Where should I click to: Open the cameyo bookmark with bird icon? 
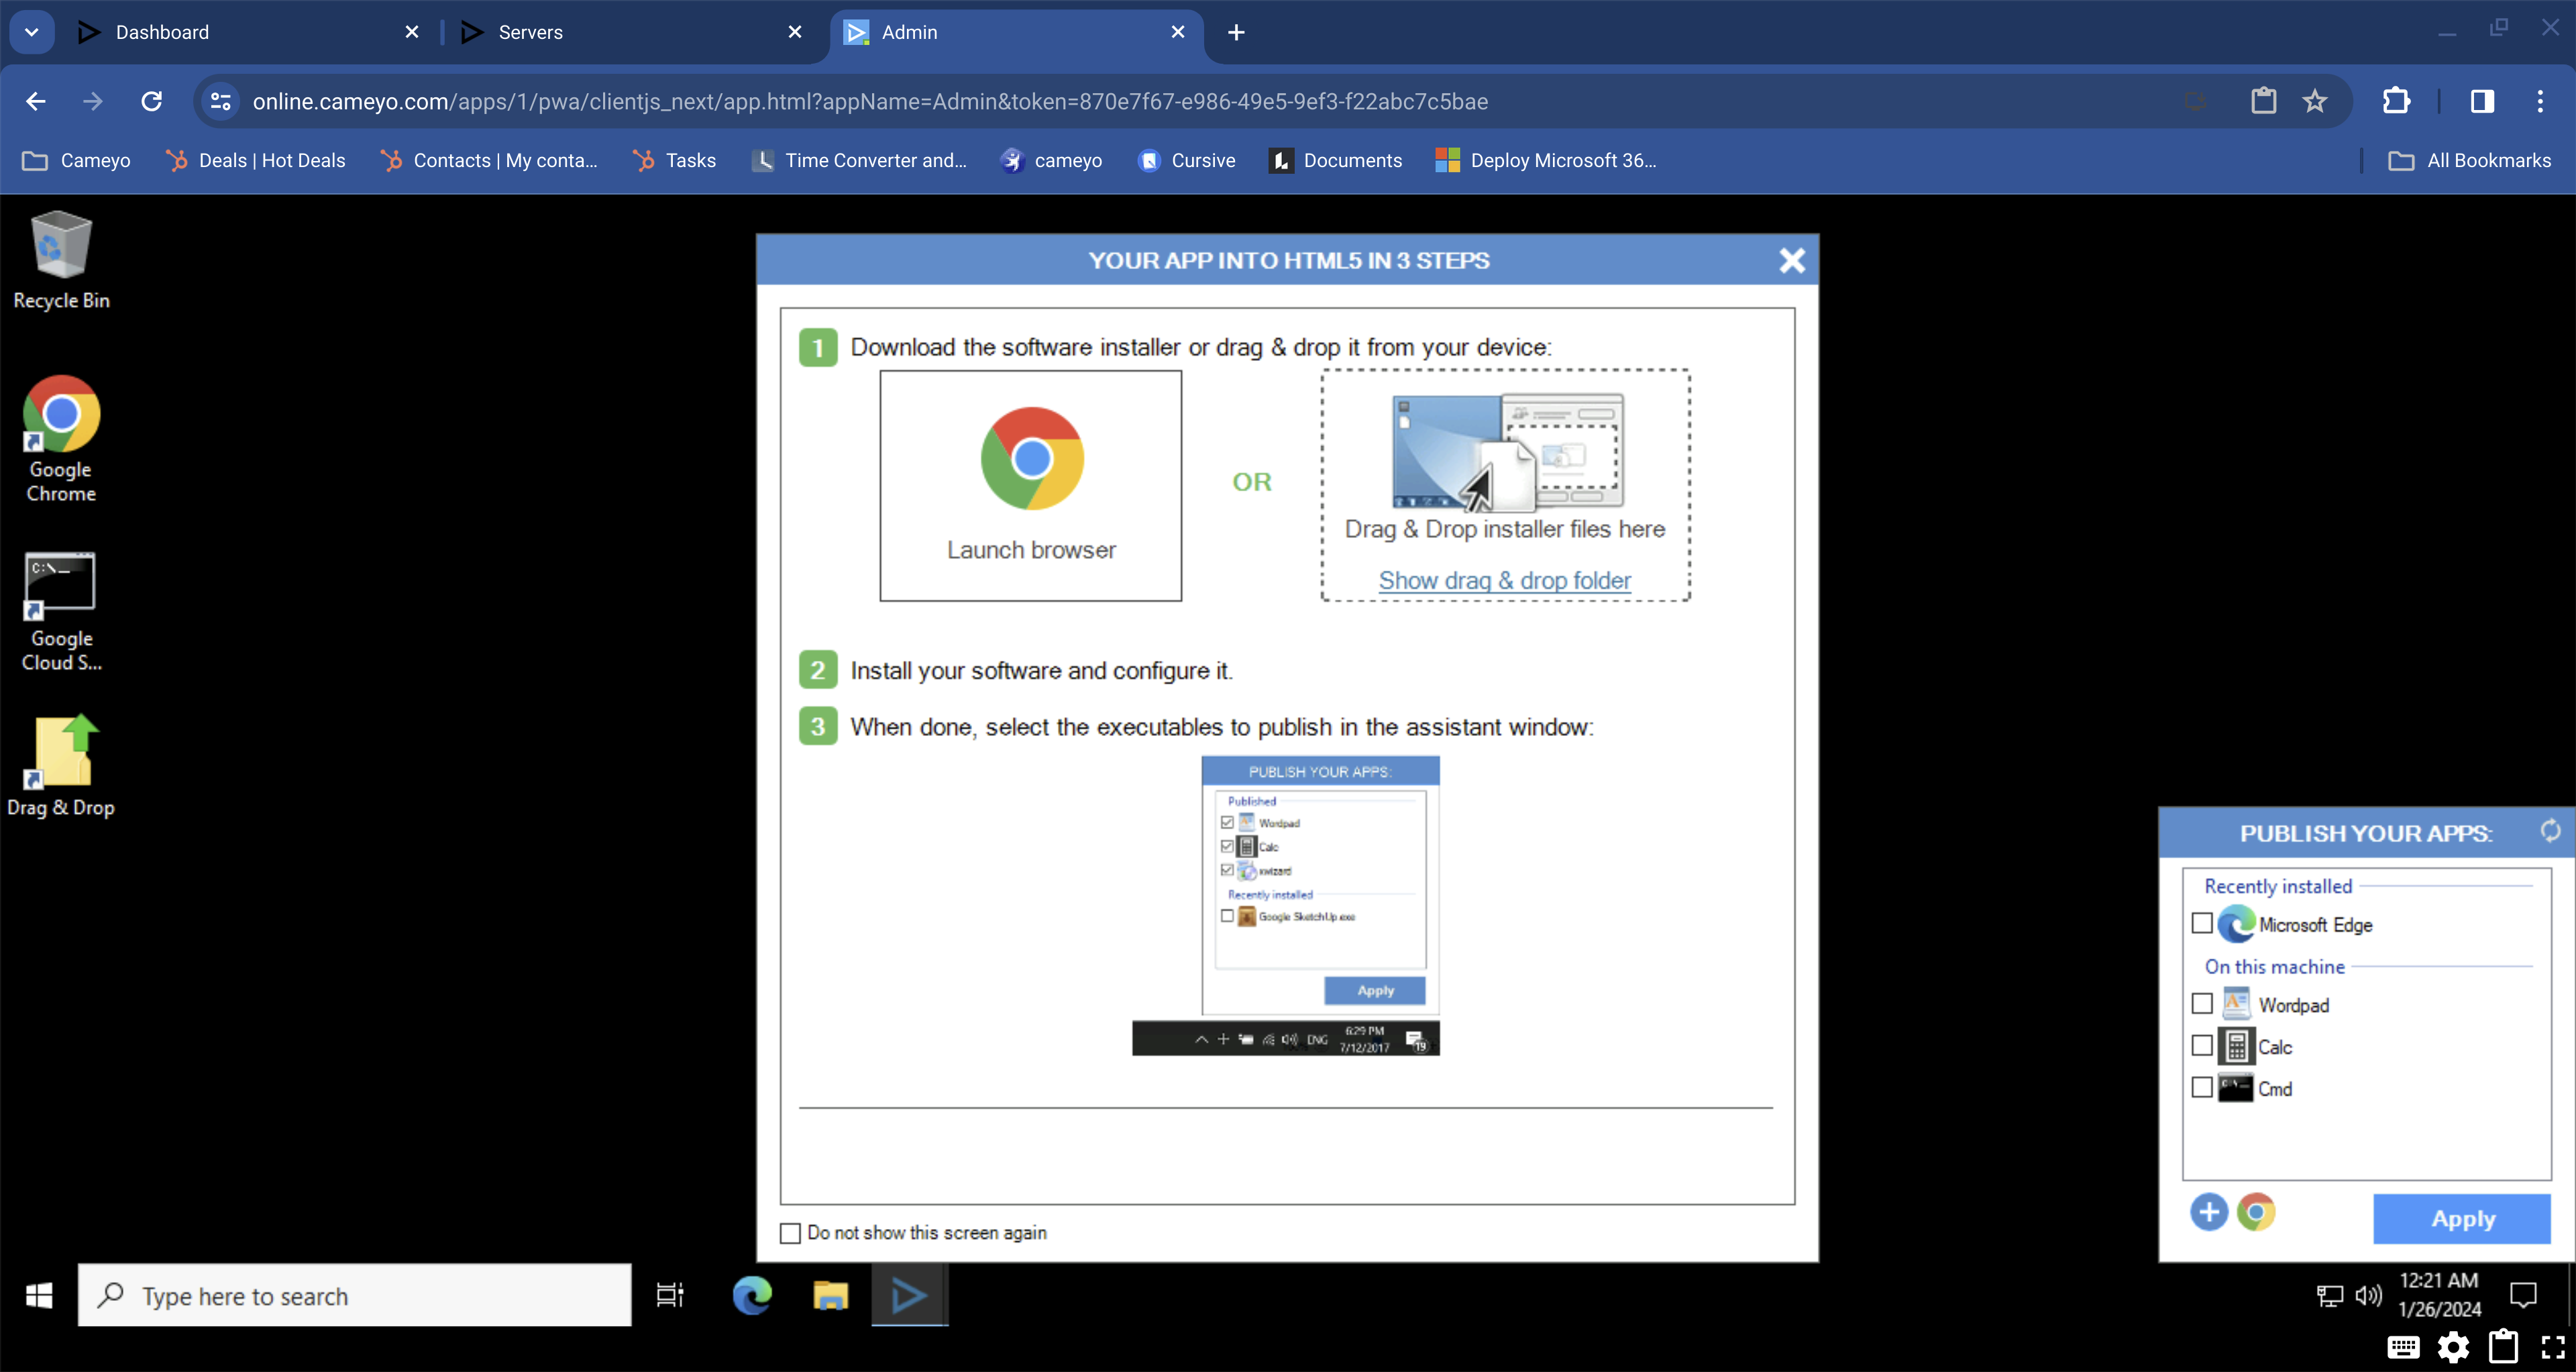click(1052, 160)
